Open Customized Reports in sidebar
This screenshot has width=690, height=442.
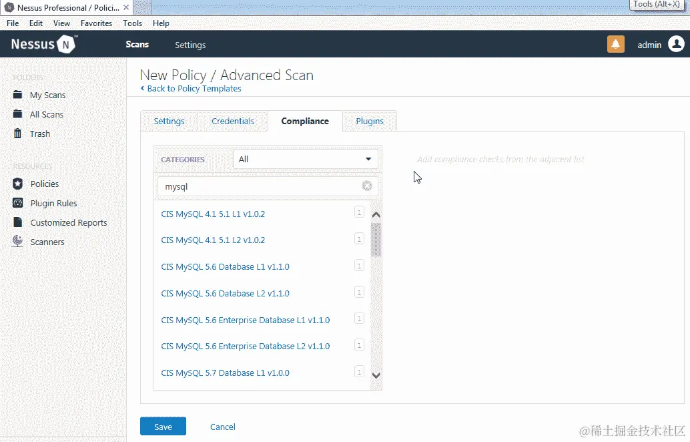(x=69, y=223)
